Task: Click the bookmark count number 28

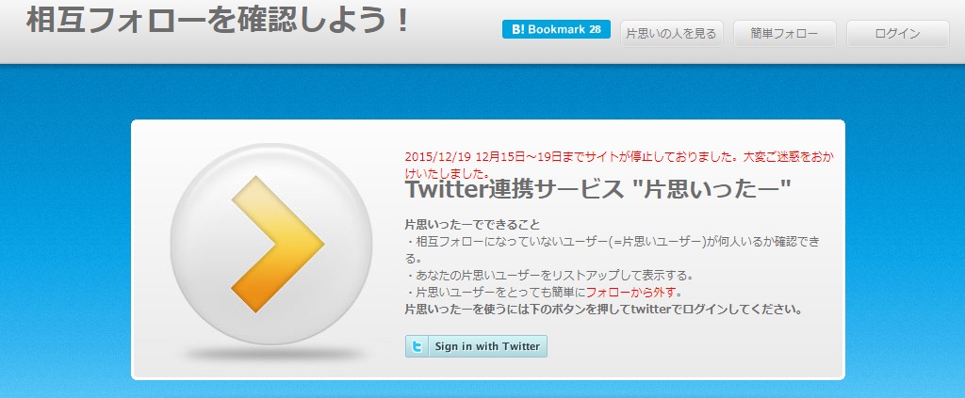Action: click(x=595, y=29)
